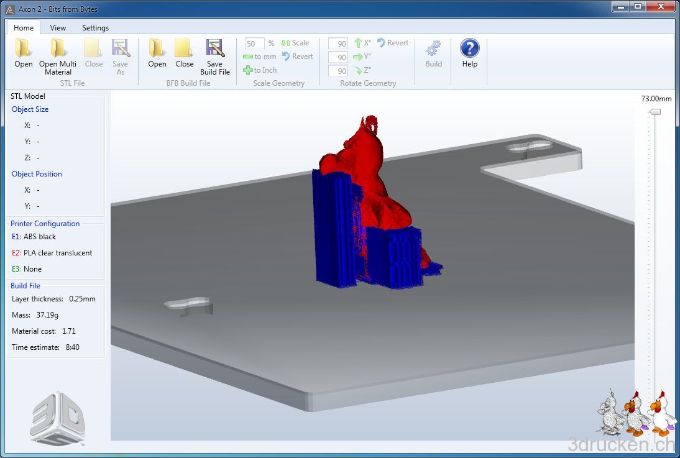Click Save Build File icon

[215, 48]
